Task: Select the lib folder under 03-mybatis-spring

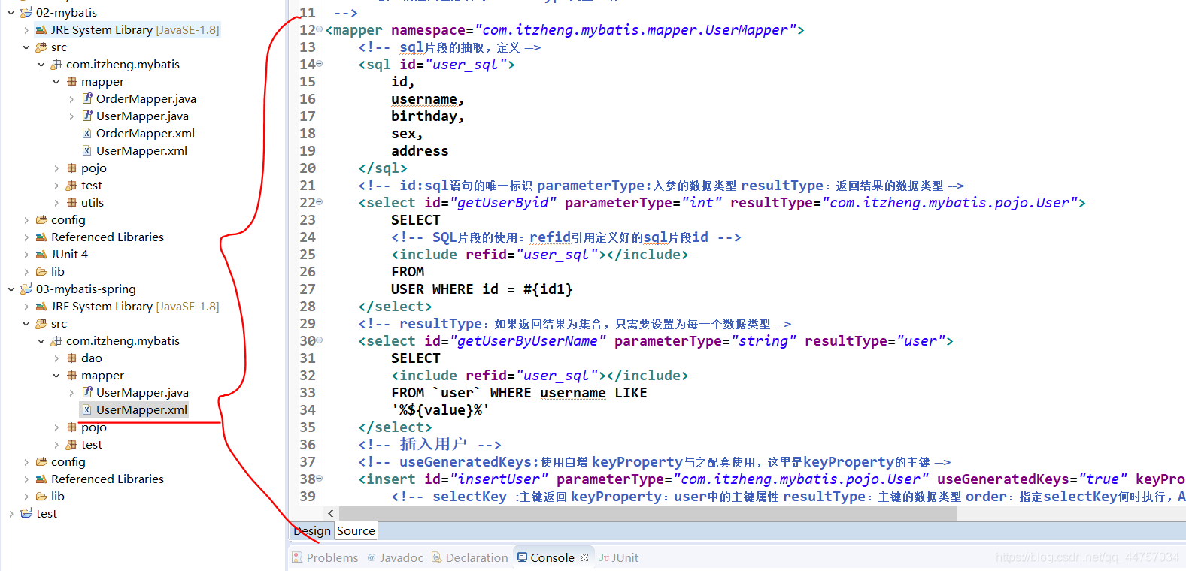Action: point(58,497)
